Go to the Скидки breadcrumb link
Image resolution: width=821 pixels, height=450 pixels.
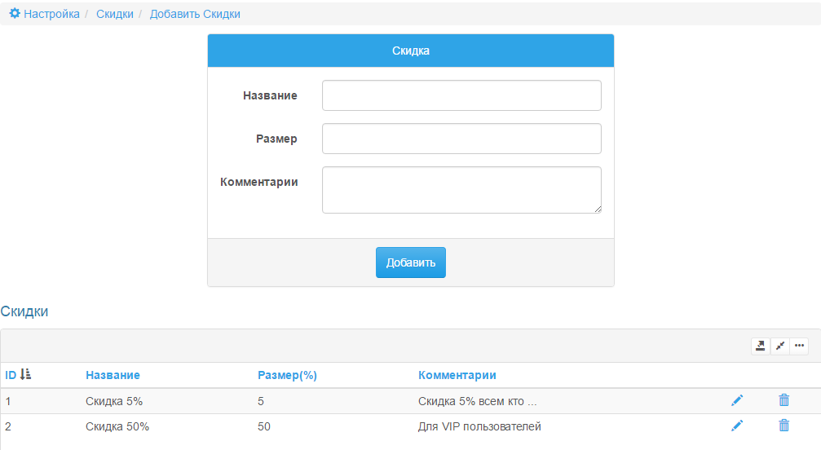(115, 14)
